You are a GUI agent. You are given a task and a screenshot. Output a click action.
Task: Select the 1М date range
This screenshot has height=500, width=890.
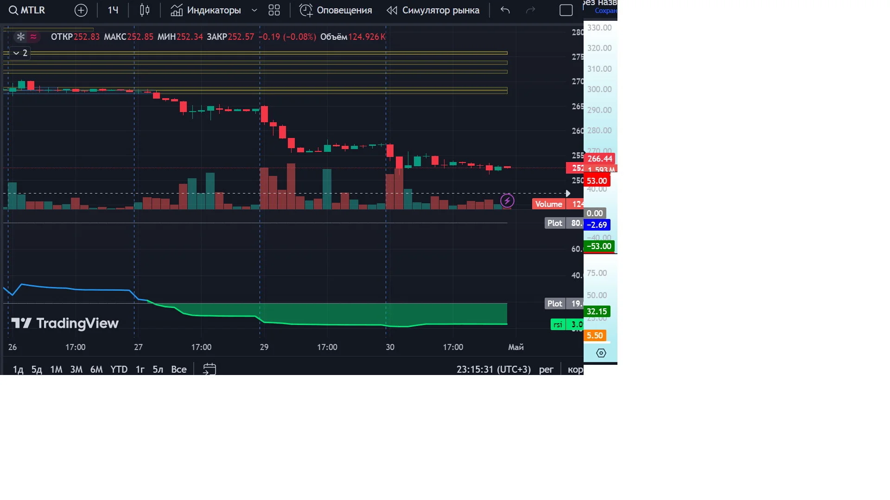coord(56,369)
